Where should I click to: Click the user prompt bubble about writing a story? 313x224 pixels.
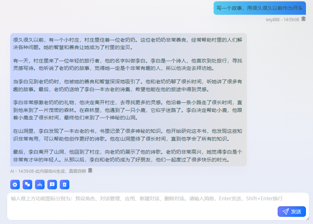pos(260,8)
